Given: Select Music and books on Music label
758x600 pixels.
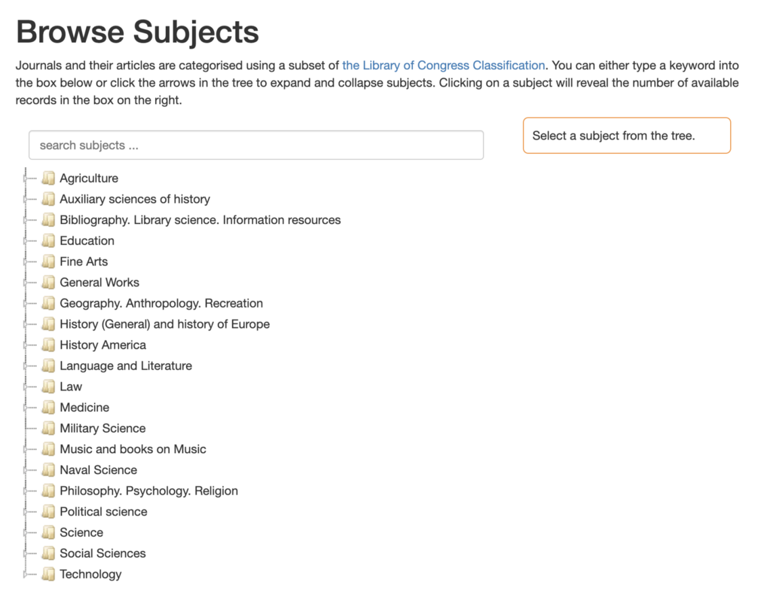Looking at the screenshot, I should tap(133, 448).
